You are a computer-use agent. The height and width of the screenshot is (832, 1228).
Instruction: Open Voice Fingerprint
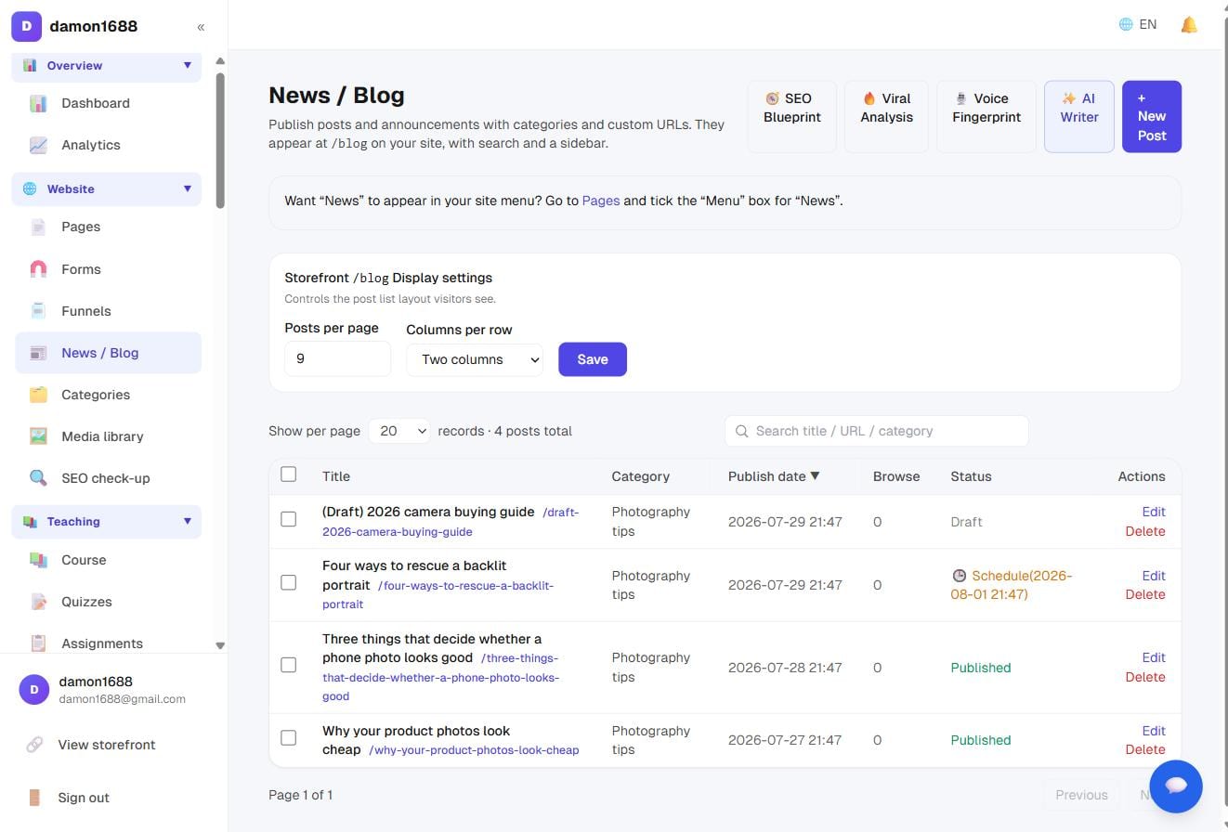(x=986, y=116)
